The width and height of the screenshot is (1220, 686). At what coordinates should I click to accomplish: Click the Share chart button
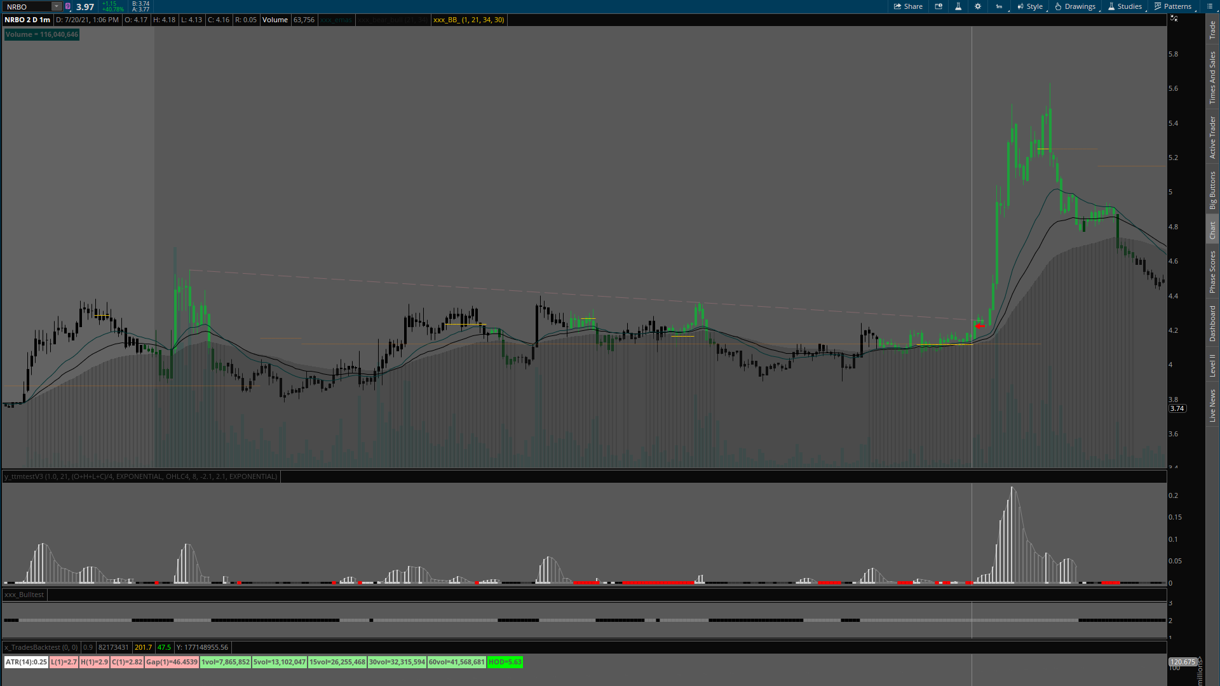point(908,6)
